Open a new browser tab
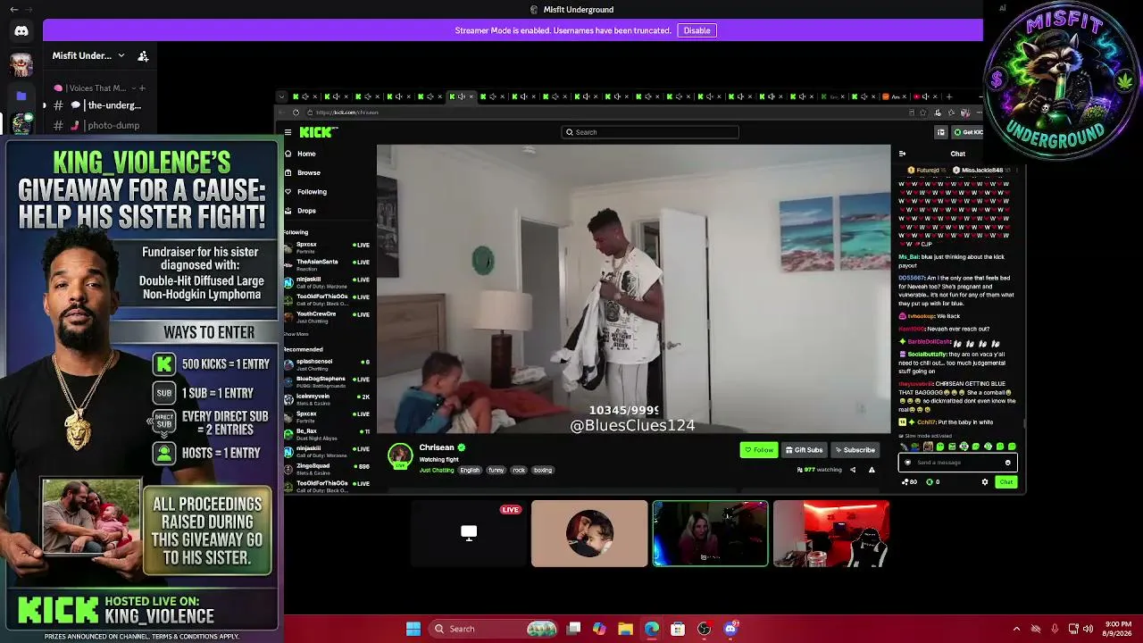The image size is (1143, 643). click(949, 96)
